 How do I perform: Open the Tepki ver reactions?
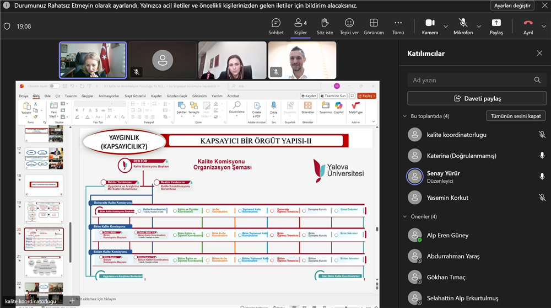pos(349,25)
